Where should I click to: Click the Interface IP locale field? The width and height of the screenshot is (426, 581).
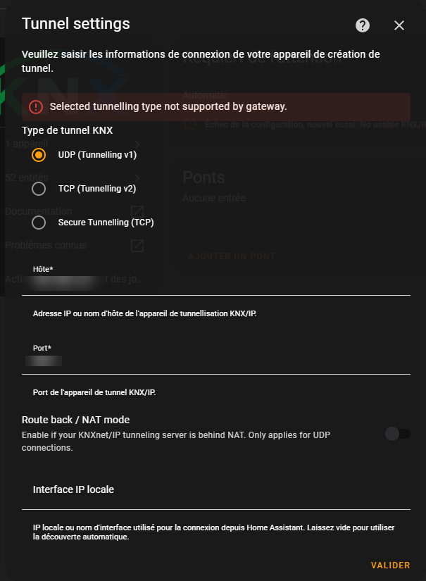(x=215, y=490)
